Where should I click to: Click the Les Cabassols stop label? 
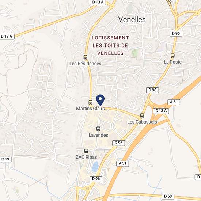142,122
